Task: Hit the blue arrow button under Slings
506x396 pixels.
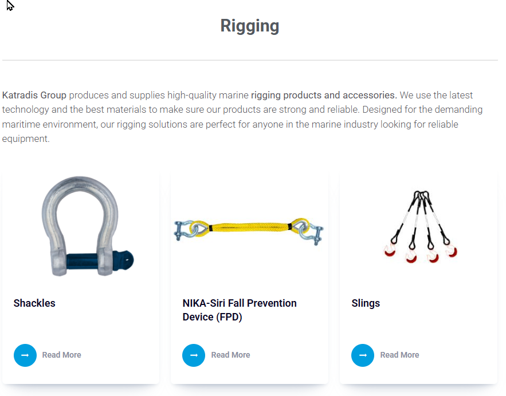Action: tap(363, 355)
